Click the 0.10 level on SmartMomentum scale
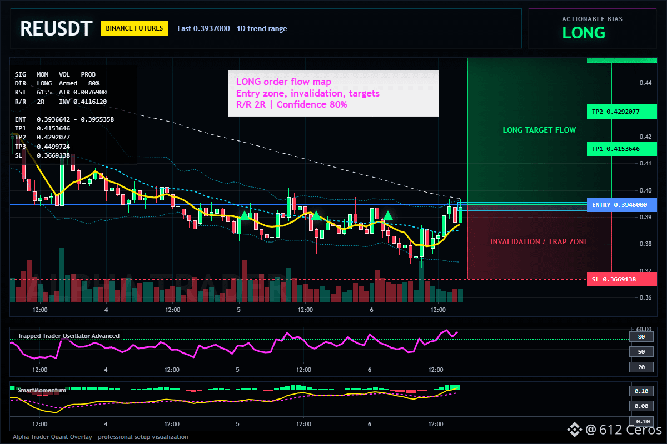This screenshot has width=667, height=444. (x=641, y=391)
